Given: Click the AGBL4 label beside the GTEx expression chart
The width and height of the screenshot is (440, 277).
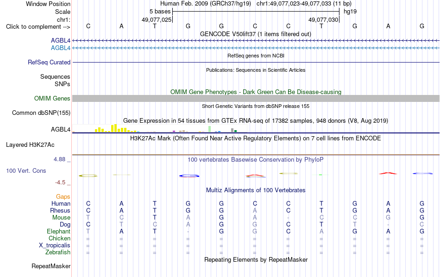Looking at the screenshot, I should coord(61,129).
